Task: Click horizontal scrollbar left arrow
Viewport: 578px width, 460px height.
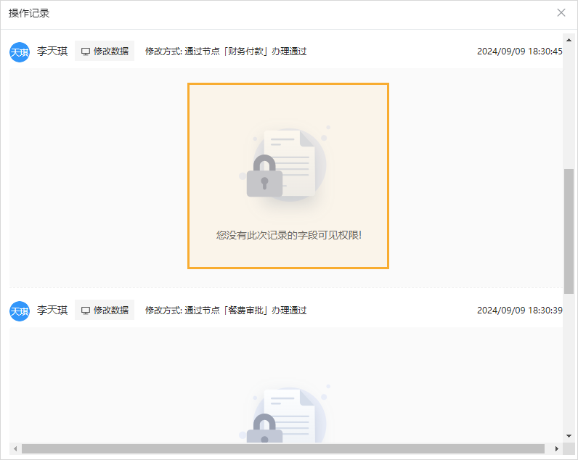Action: click(15, 448)
